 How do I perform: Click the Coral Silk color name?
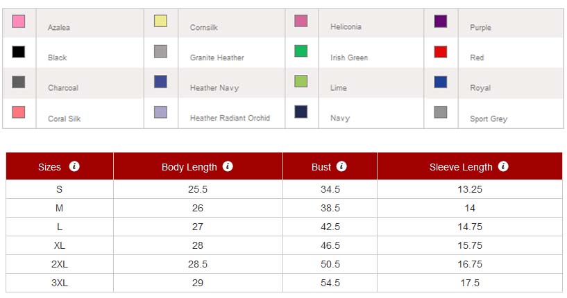[65, 119]
